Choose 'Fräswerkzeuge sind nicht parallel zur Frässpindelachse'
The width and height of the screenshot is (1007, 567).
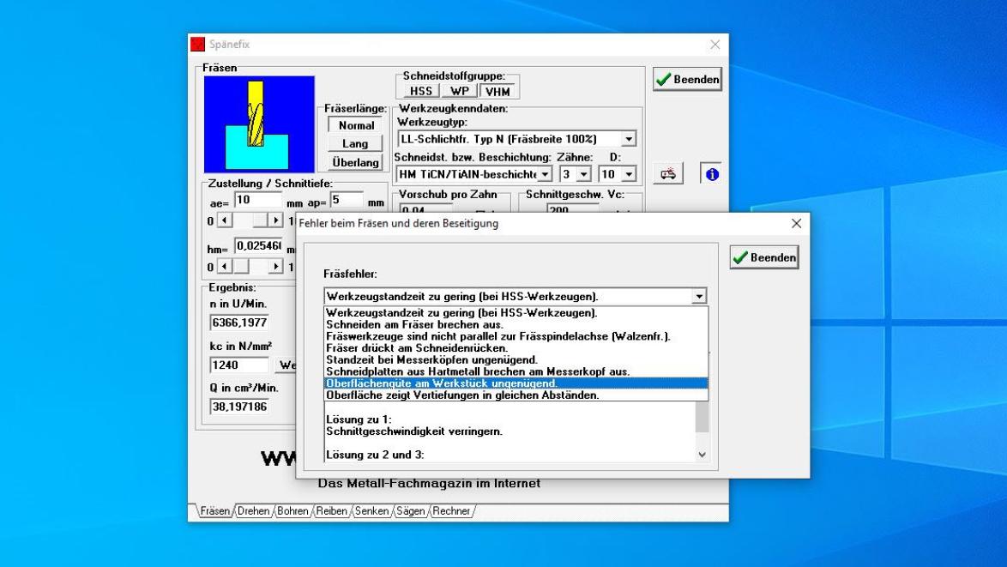(516, 336)
